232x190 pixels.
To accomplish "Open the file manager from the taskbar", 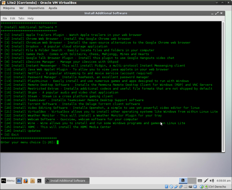I will (33, 181).
